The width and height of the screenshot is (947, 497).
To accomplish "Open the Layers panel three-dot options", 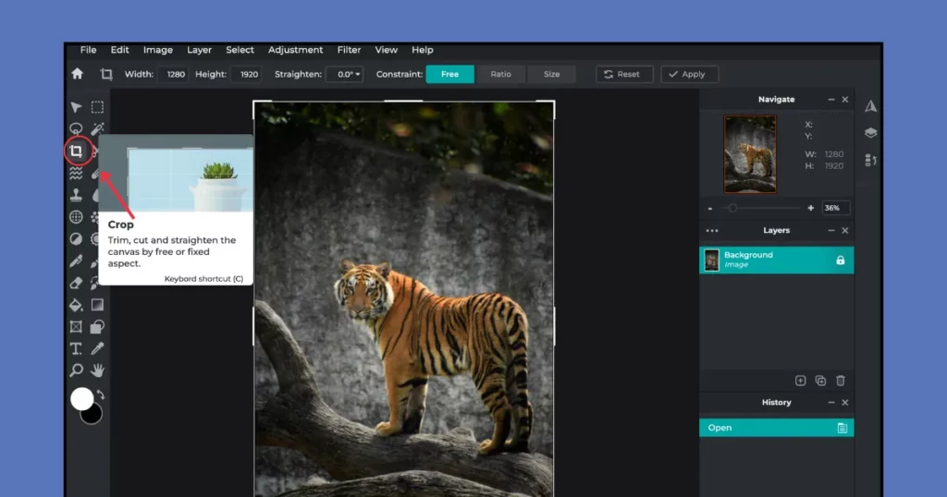I will (x=711, y=231).
